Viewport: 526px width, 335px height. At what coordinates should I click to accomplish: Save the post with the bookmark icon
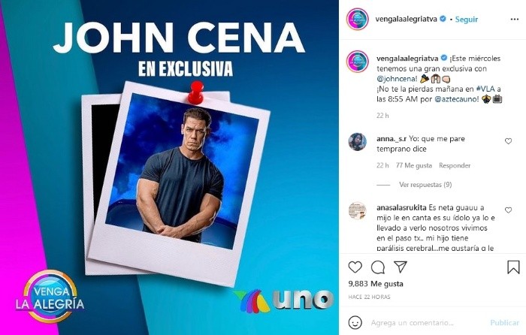[513, 267]
